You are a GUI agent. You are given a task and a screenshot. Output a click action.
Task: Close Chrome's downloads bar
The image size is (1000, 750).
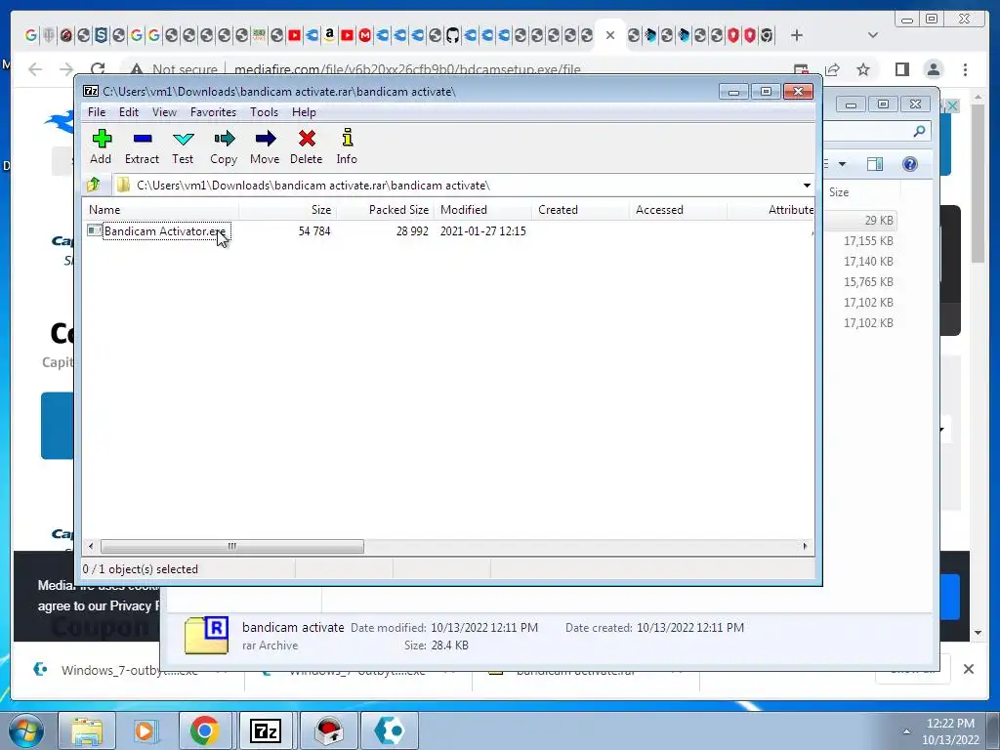point(968,669)
